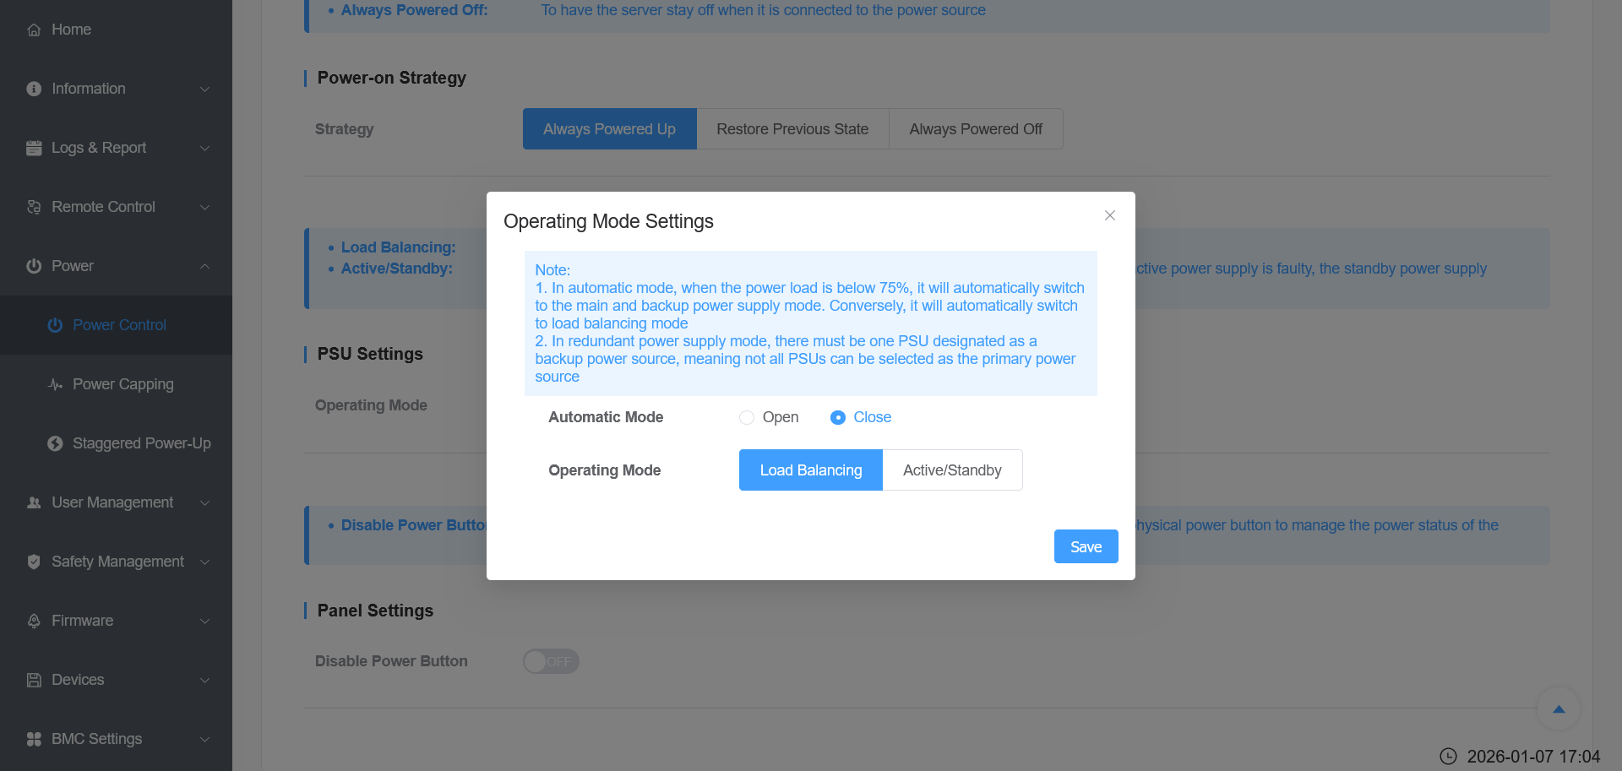Click the Firmware rocket icon
Image resolution: width=1622 pixels, height=771 pixels.
point(34,621)
